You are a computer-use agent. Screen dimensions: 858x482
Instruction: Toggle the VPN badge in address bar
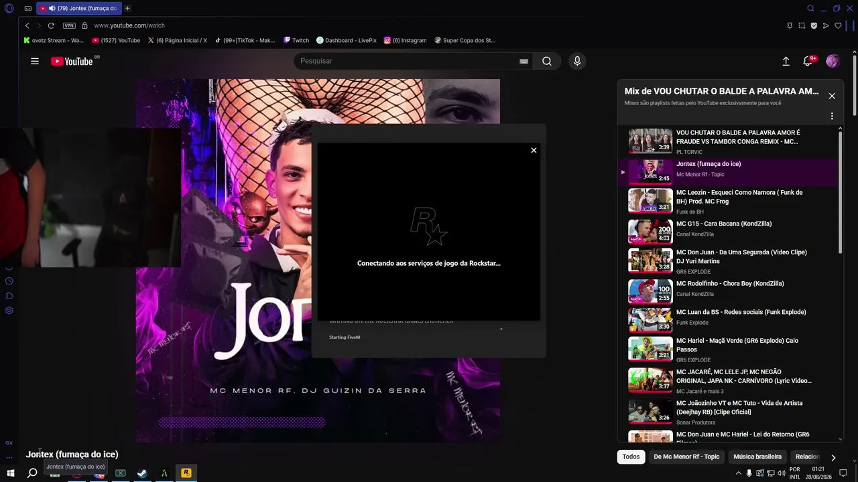(69, 25)
